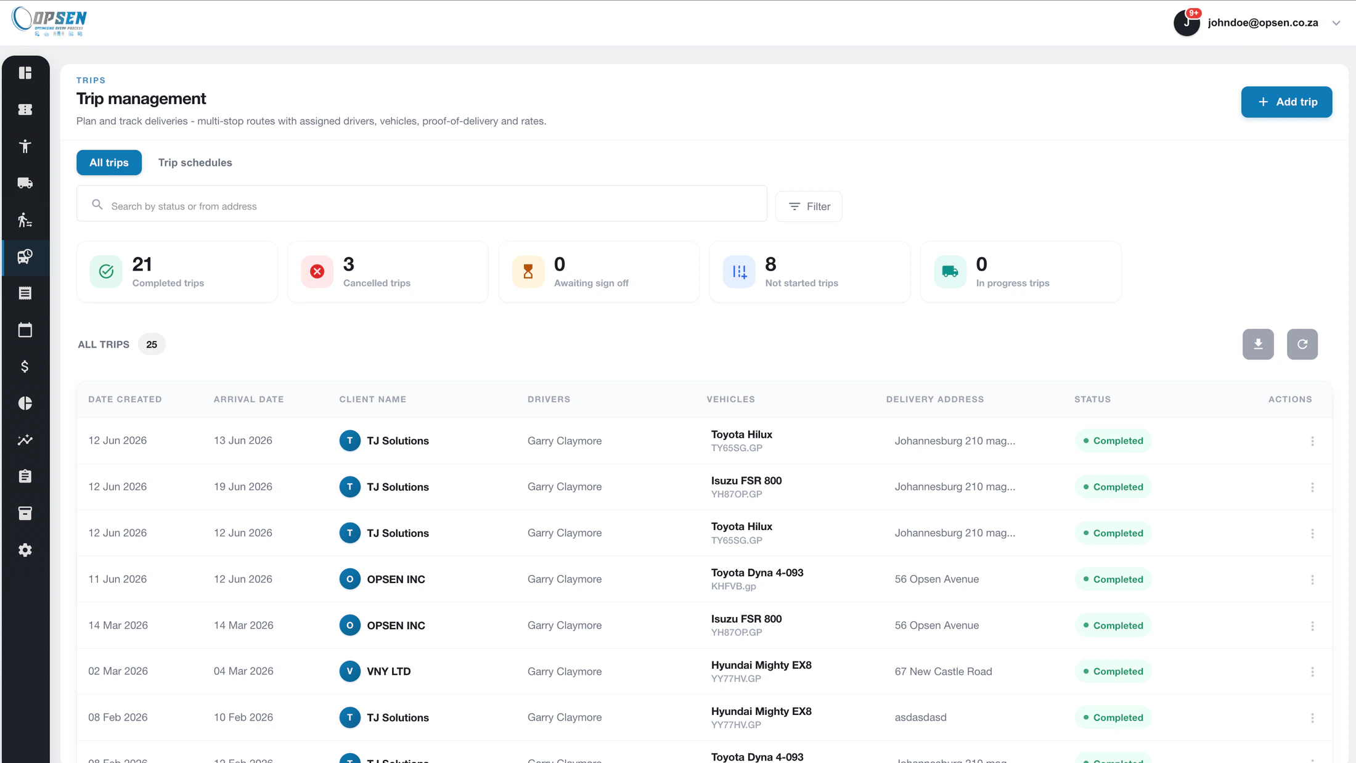Click the Date Created column header

(125, 399)
